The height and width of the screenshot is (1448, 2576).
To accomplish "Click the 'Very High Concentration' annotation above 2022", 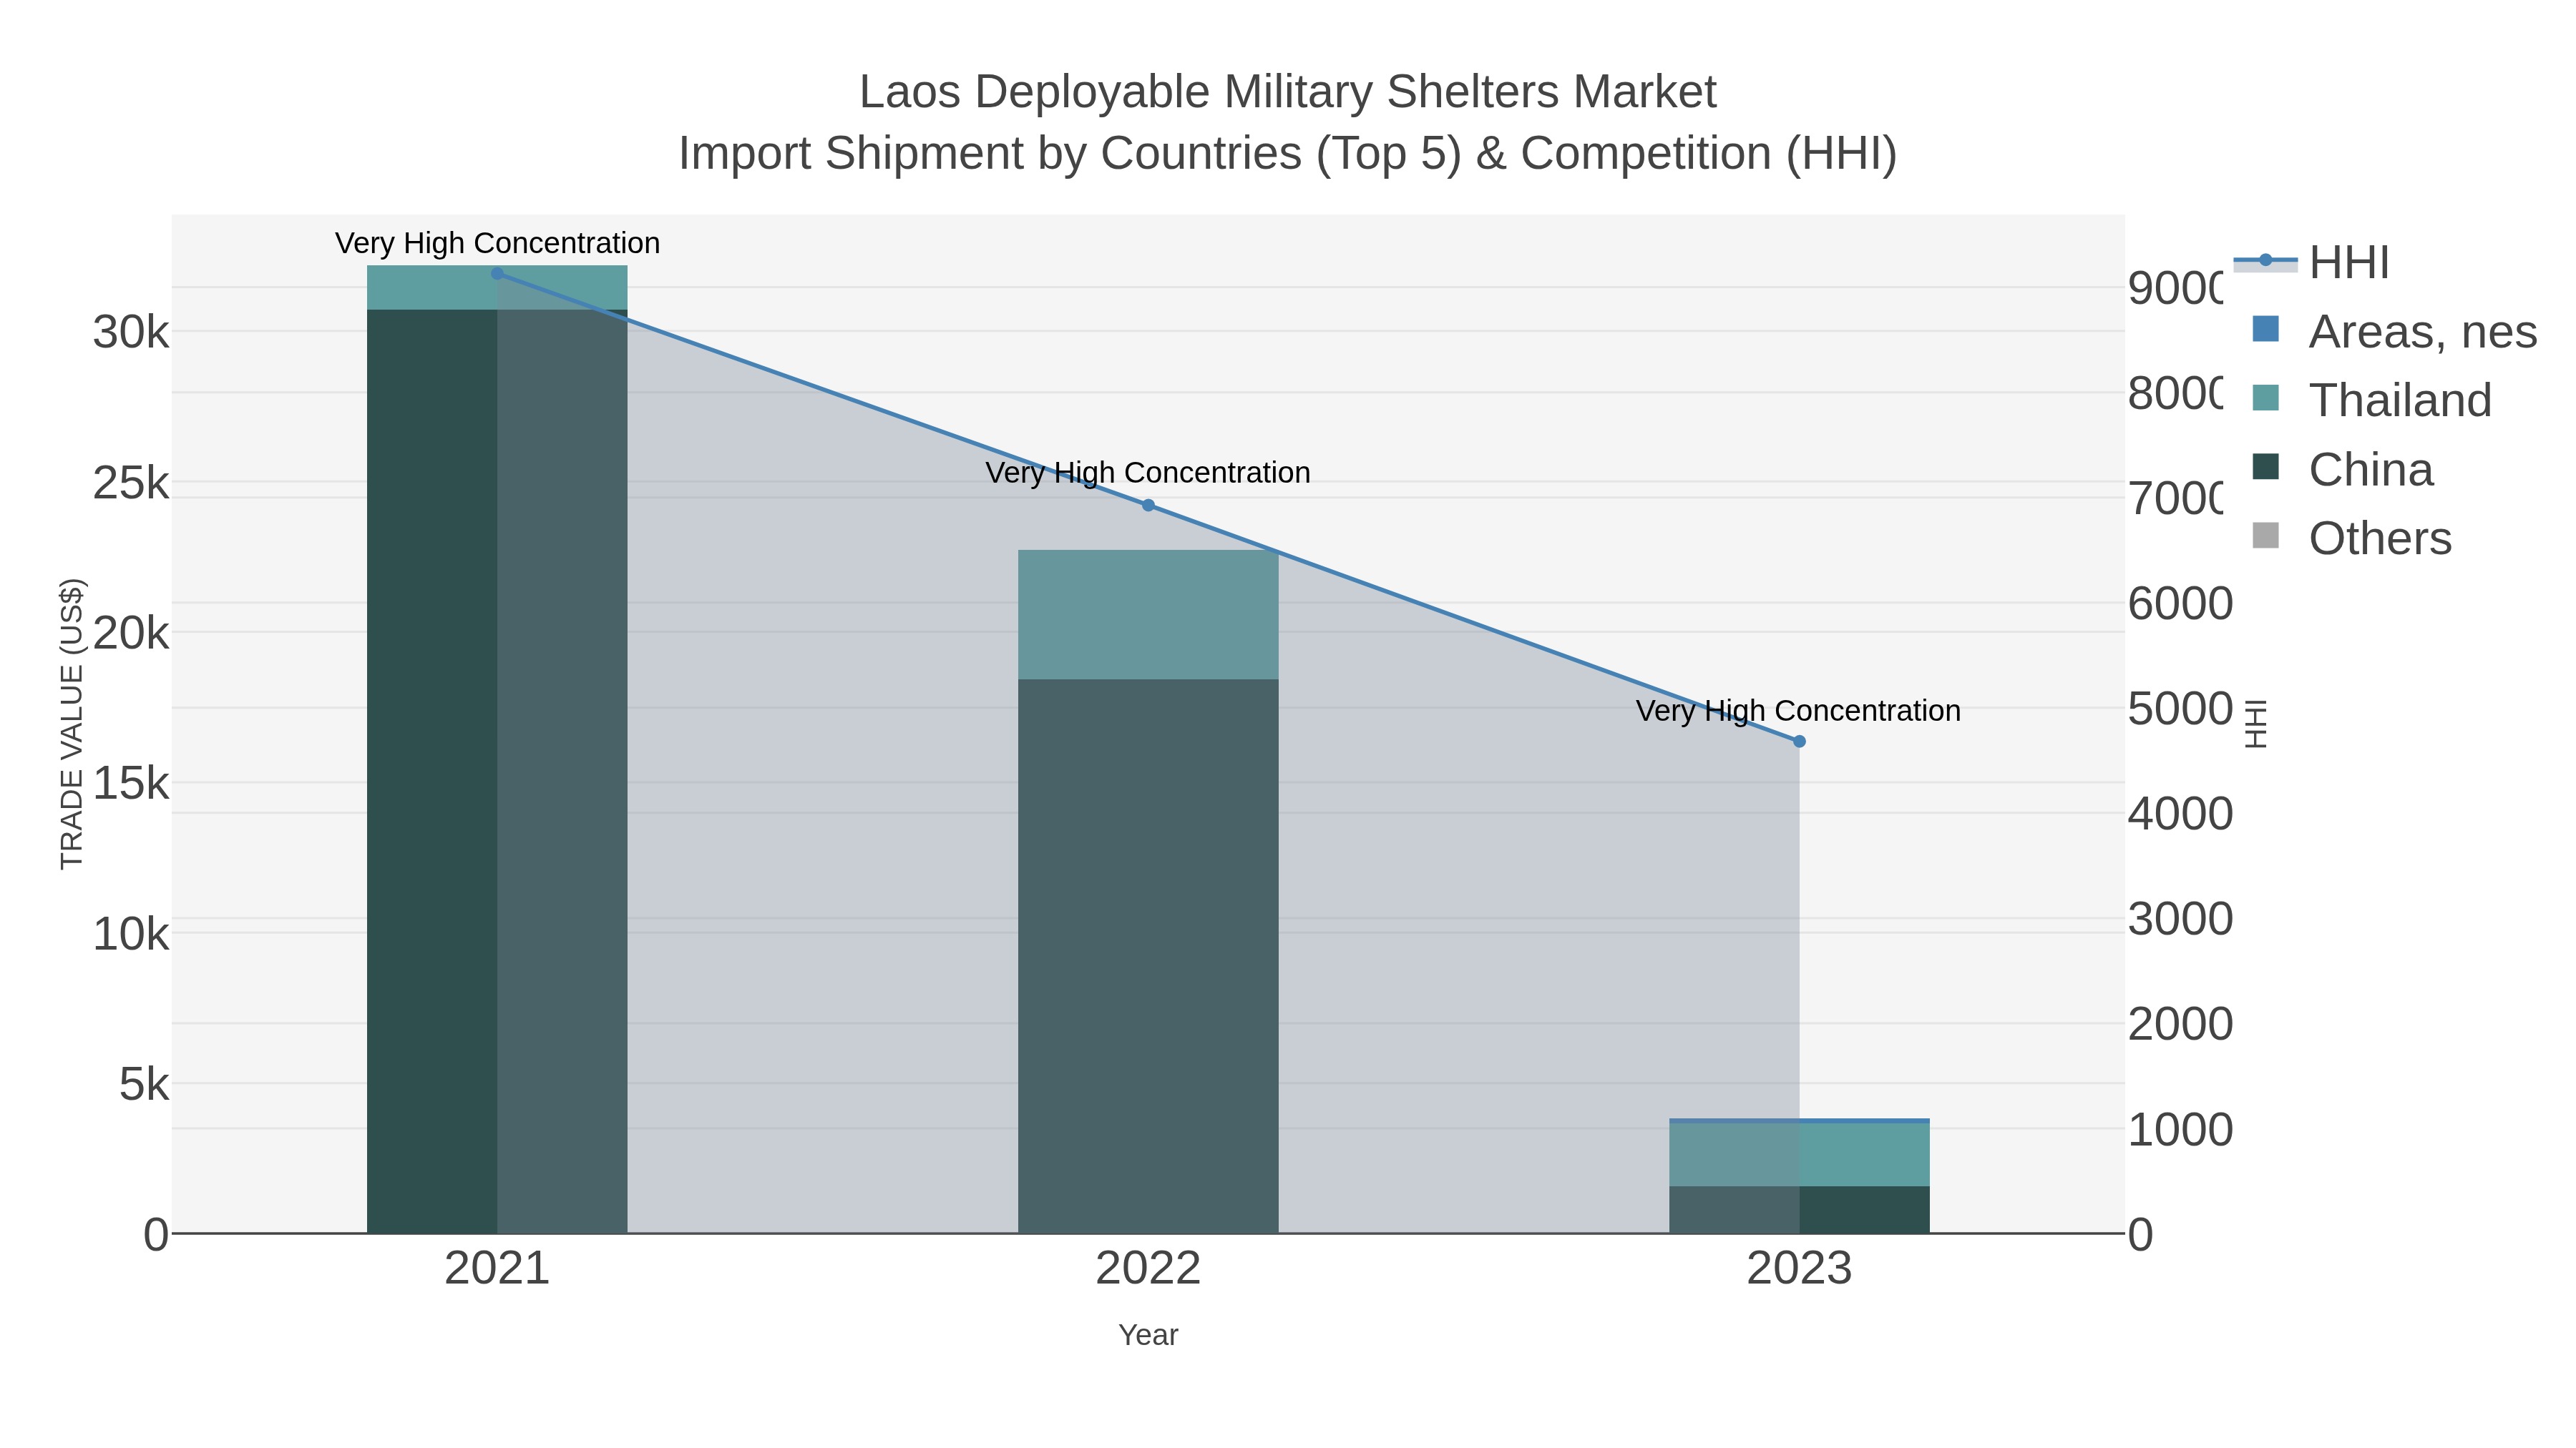I will (1148, 473).
